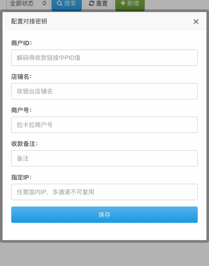Click the 收款备注 input field

pos(104,158)
